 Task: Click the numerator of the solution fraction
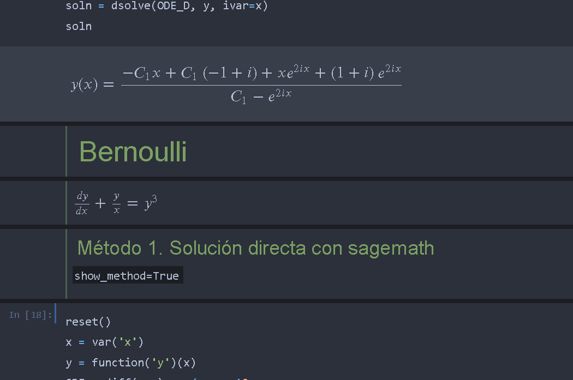(x=261, y=73)
